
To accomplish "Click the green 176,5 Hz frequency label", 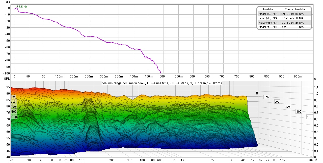I will pyautogui.click(x=21, y=7).
